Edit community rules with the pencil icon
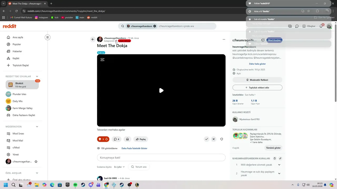Screen dimensions: 337x189 tap(280, 159)
